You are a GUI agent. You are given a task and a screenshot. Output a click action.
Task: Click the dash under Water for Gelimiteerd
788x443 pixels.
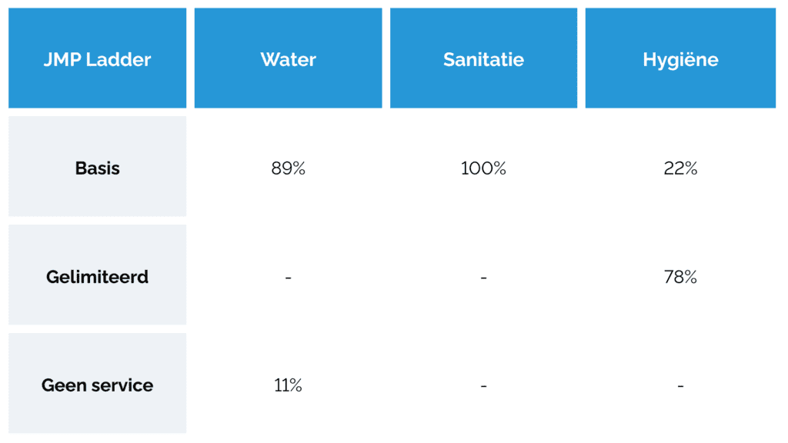point(288,278)
